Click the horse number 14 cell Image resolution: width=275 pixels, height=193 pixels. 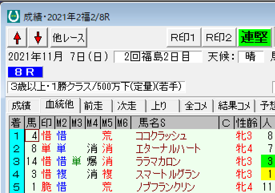32,161
